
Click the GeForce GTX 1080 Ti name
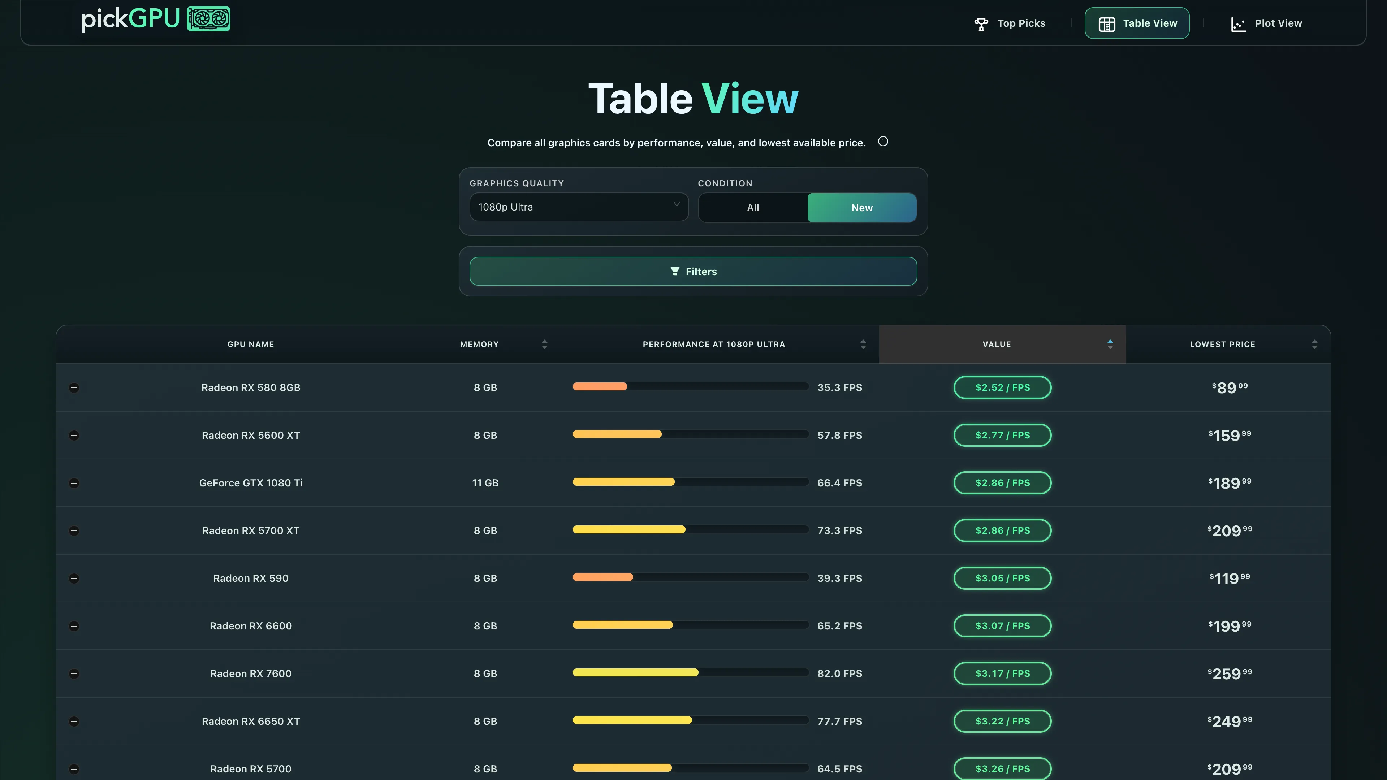(250, 483)
